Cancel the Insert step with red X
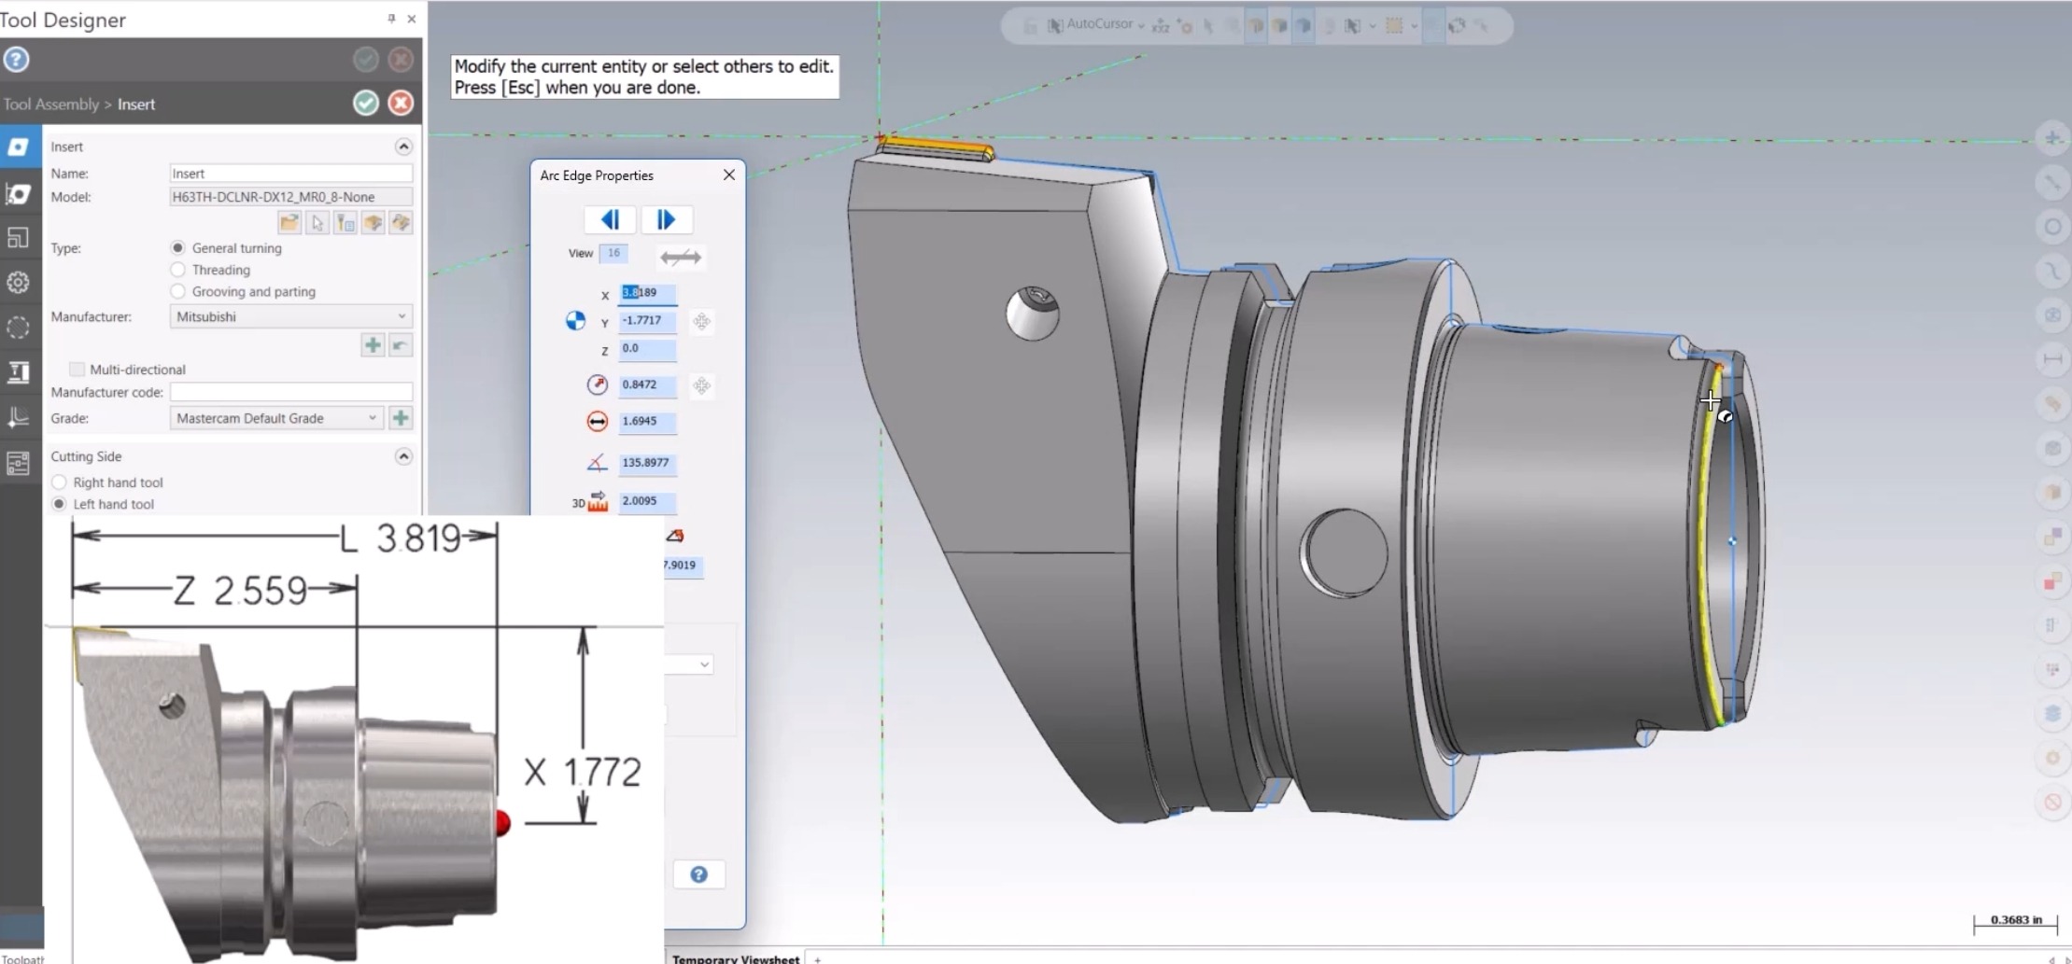 coord(401,104)
